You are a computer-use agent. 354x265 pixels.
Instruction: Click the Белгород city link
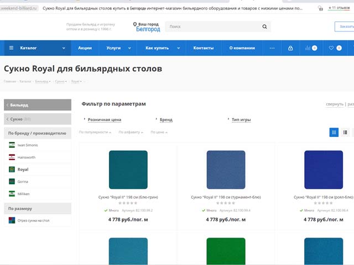[148, 29]
